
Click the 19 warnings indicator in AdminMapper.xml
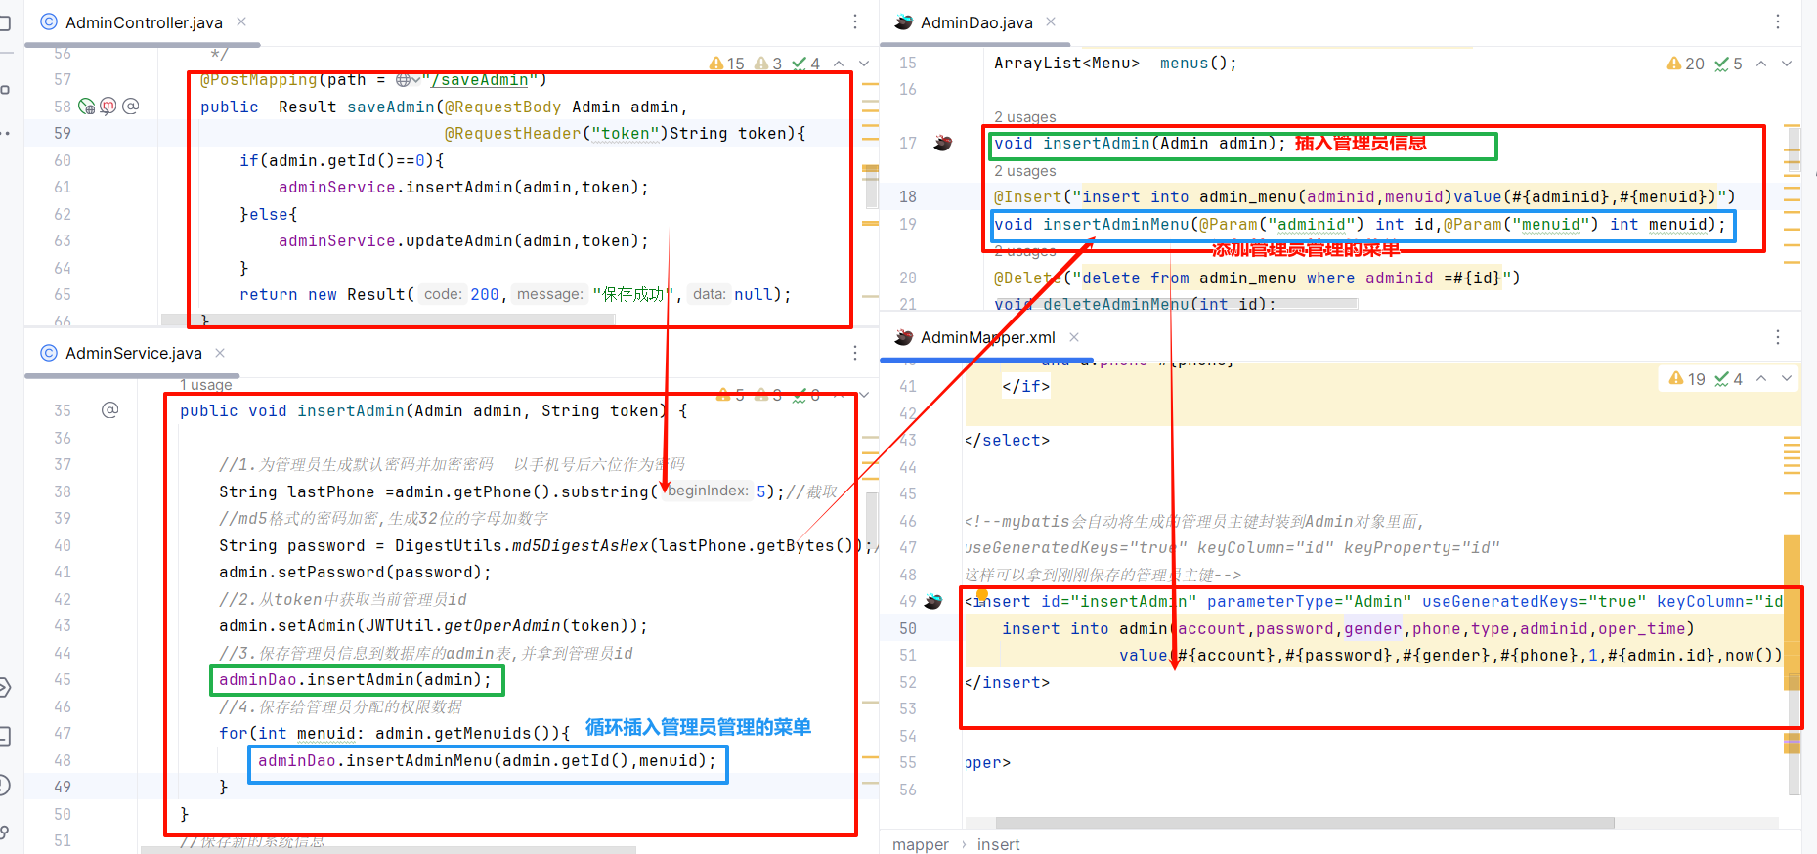[1687, 379]
